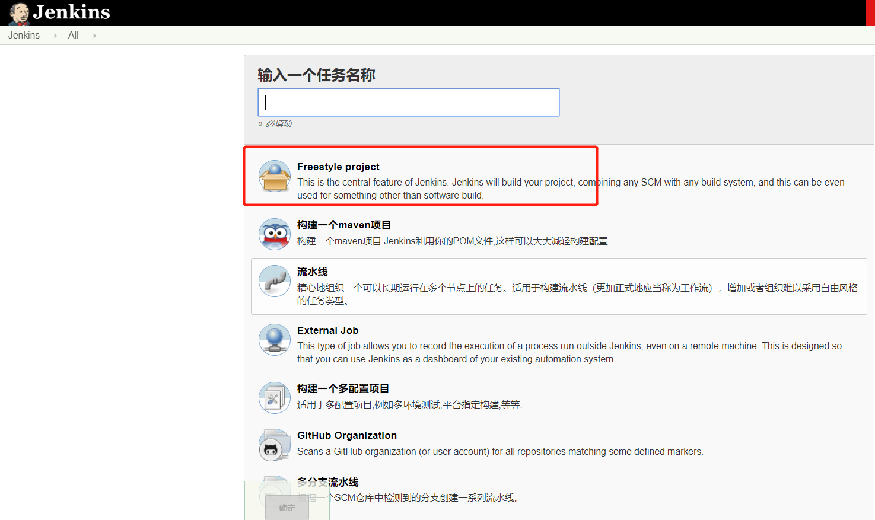Viewport: 875px width, 520px height.
Task: Click the maven project bug-eyes icon
Action: 274,234
